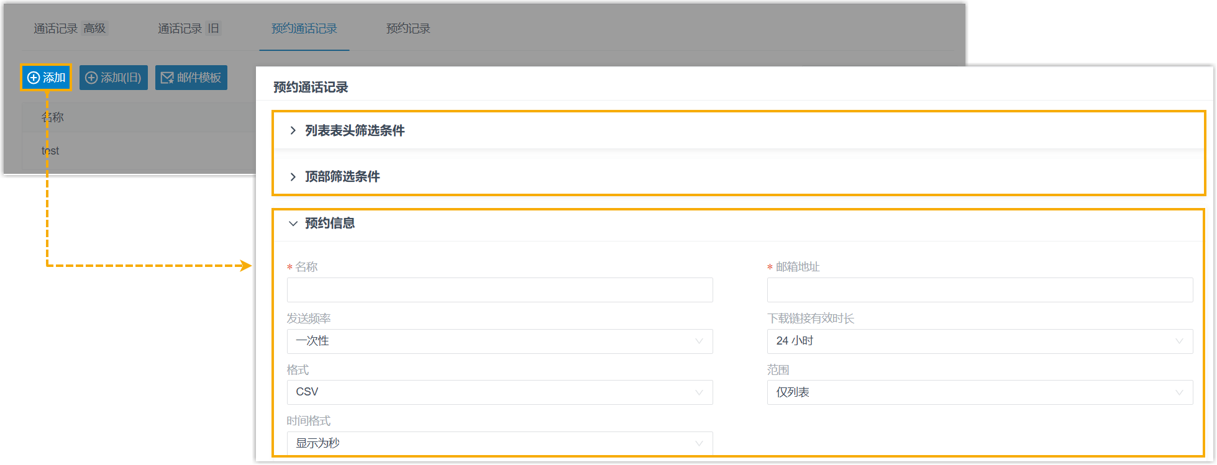Open the 发送频率 dropdown

tap(499, 341)
